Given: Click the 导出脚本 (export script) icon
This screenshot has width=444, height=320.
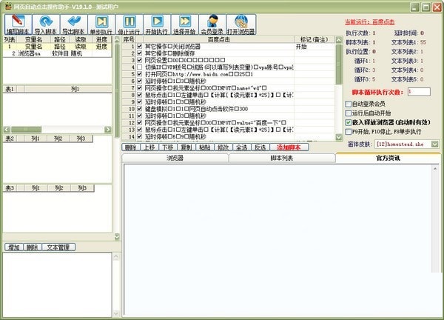Looking at the screenshot, I should tap(73, 25).
